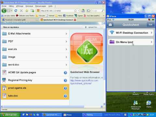156x117 pixels.
Task: Expand the chevron on word.doc row
Action: click(x=66, y=65)
